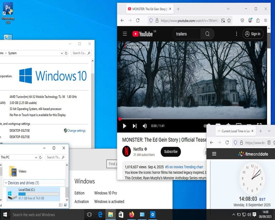275x220 pixels.
Task: Mute the YouTube video volume
Action: coord(145,126)
